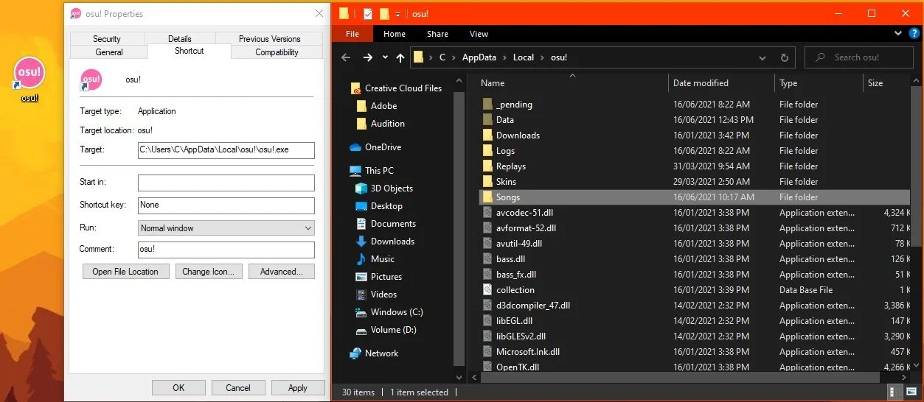Click Properties quick access toolbar icon
Viewport: 924px width, 402px height.
click(x=367, y=13)
